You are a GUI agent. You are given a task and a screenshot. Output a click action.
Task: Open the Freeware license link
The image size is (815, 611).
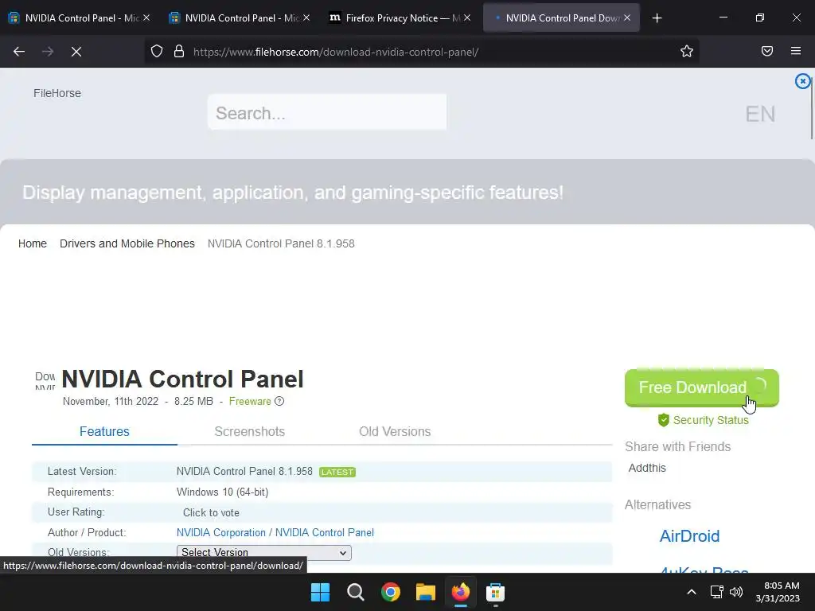pos(250,401)
